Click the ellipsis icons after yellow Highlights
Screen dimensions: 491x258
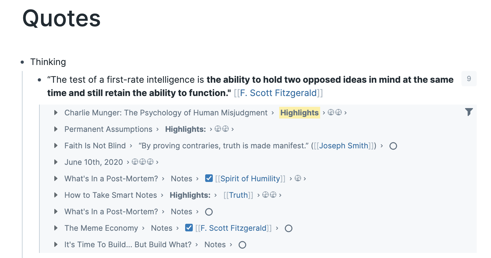(335, 113)
